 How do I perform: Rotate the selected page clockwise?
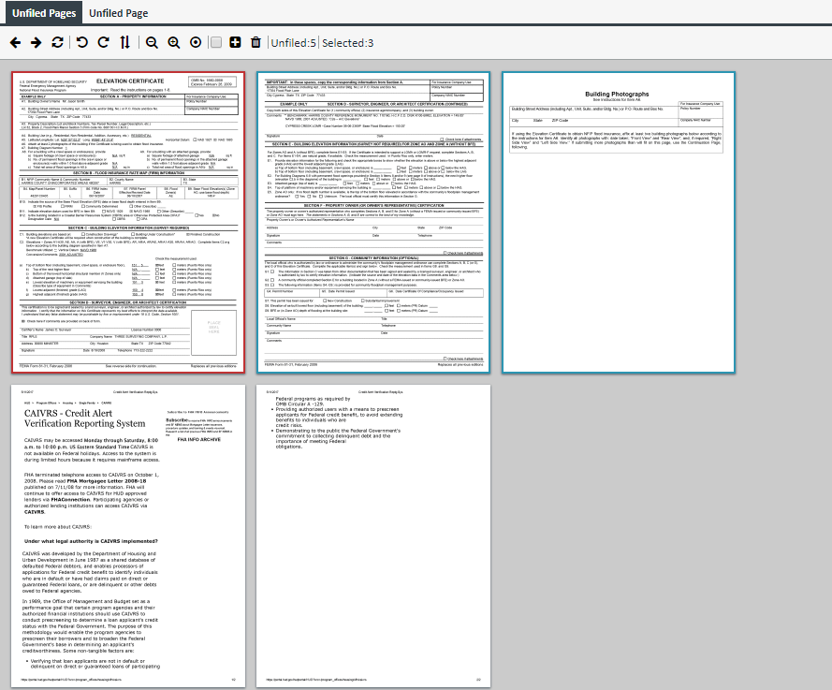102,42
